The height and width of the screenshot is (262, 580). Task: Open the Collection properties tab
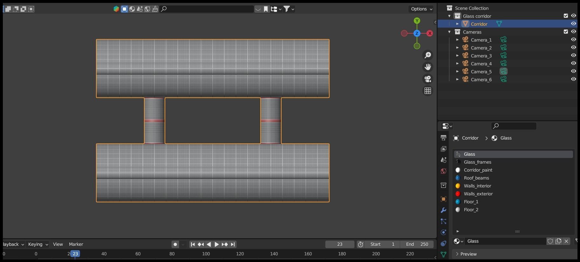pyautogui.click(x=443, y=185)
